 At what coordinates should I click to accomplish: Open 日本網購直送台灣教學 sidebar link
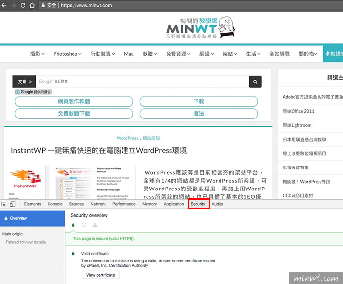pos(304,140)
